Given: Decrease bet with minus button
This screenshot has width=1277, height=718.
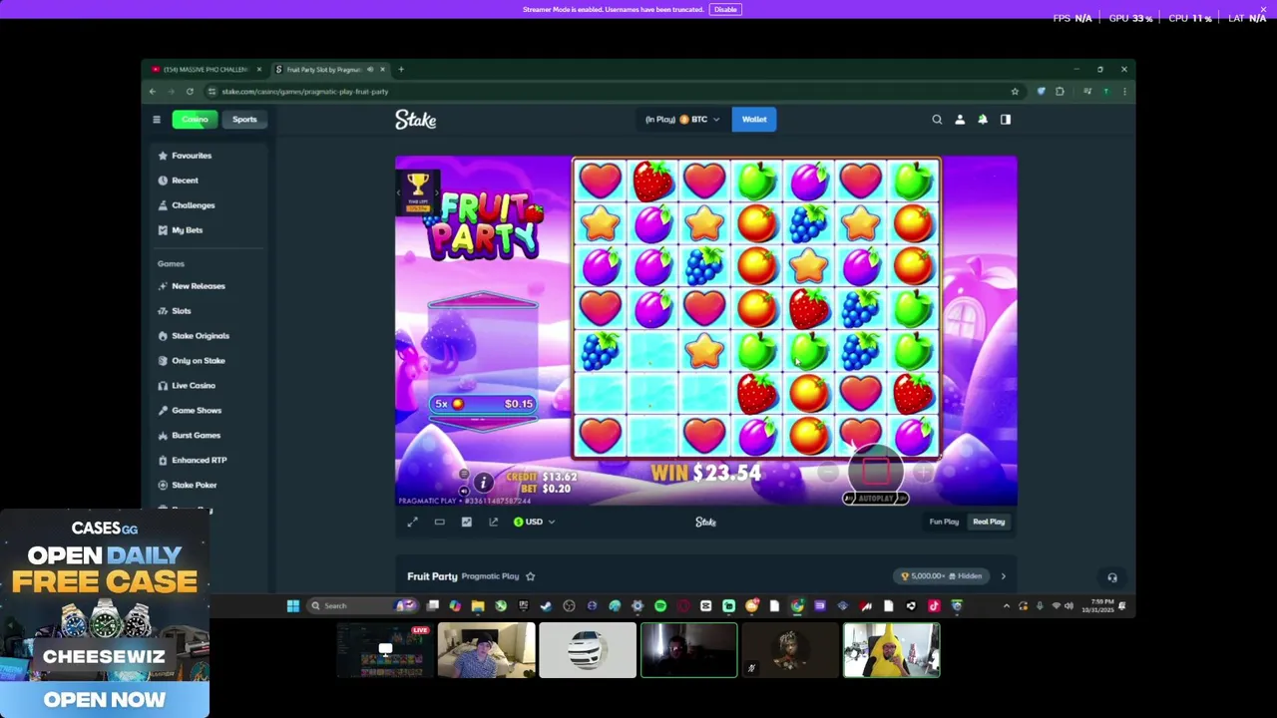Looking at the screenshot, I should 828,474.
